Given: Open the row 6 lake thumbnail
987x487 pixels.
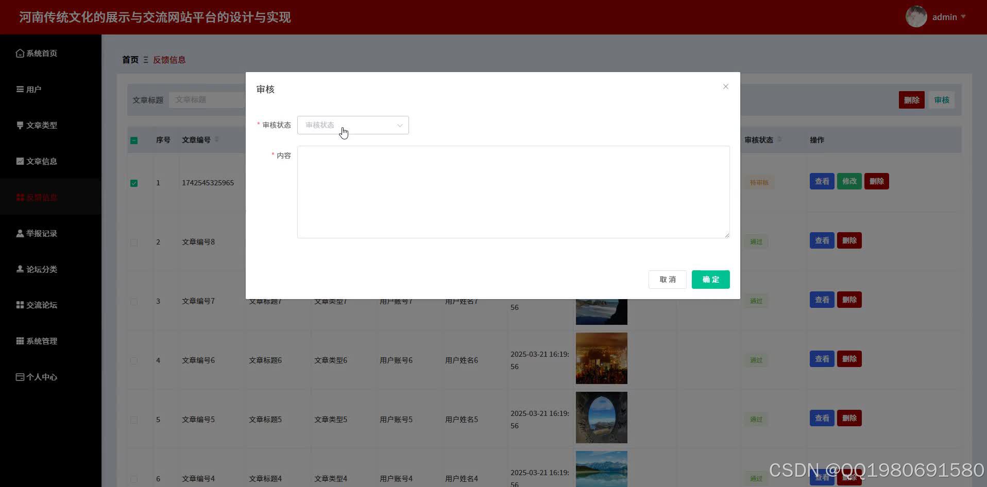Looking at the screenshot, I should [x=601, y=469].
